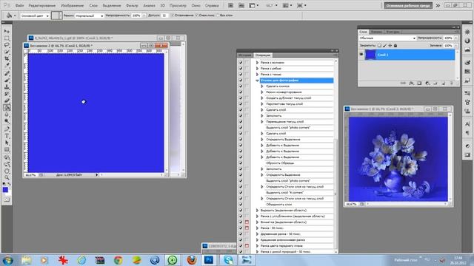
Task: Select the Rectangular Marquee tool
Action: pos(7,38)
